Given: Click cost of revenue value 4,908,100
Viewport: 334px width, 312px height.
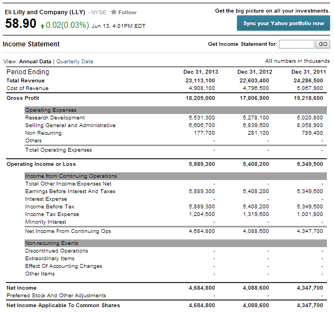Looking at the screenshot, I should (202, 88).
